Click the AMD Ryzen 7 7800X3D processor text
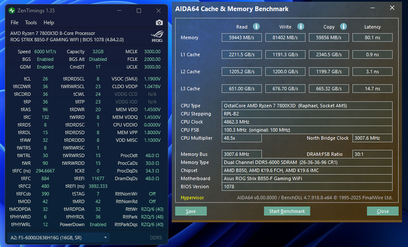The width and height of the screenshot is (408, 247). click(53, 33)
